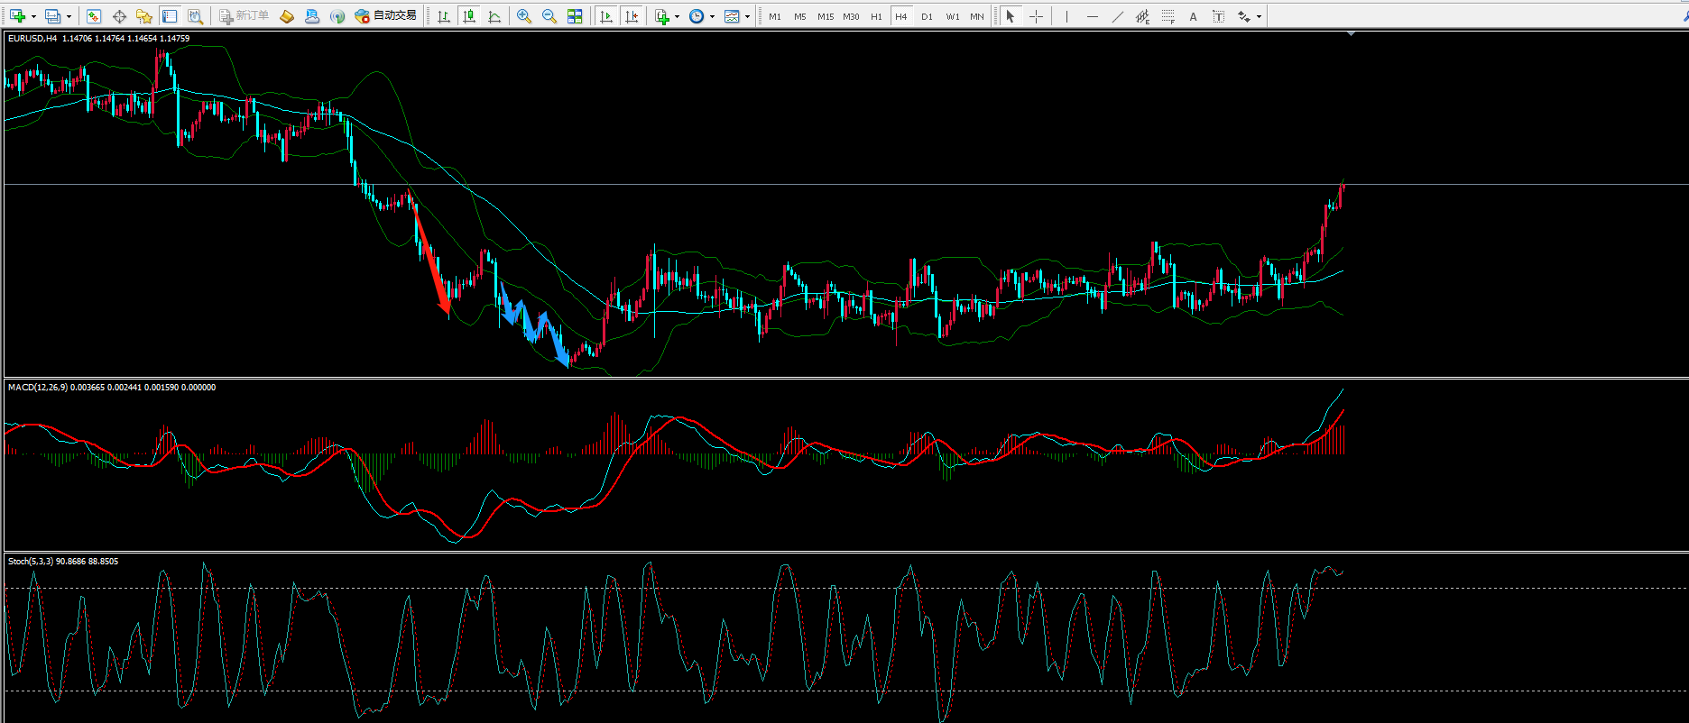The height and width of the screenshot is (723, 1689).
Task: Toggle chart auto scroll
Action: (x=606, y=16)
